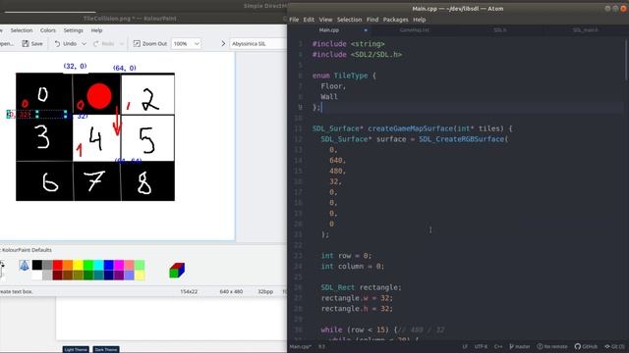Screen dimensions: 629x353
Task: Open Atom File menu
Action: point(294,20)
